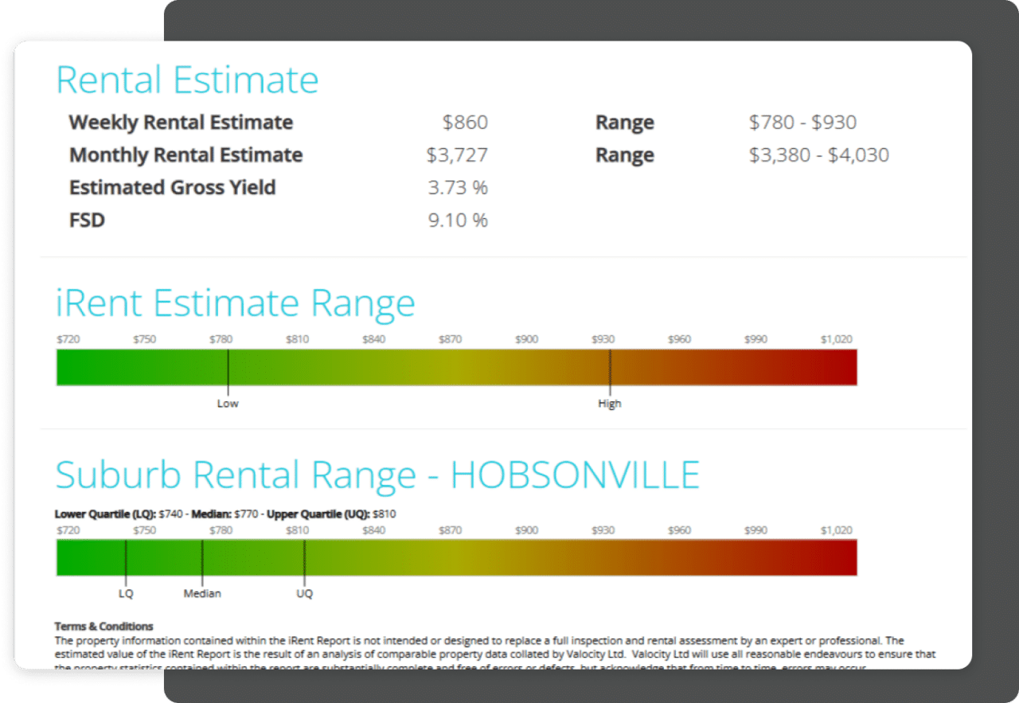Click the Rental Estimate heading
Image resolution: width=1019 pixels, height=703 pixels.
187,80
